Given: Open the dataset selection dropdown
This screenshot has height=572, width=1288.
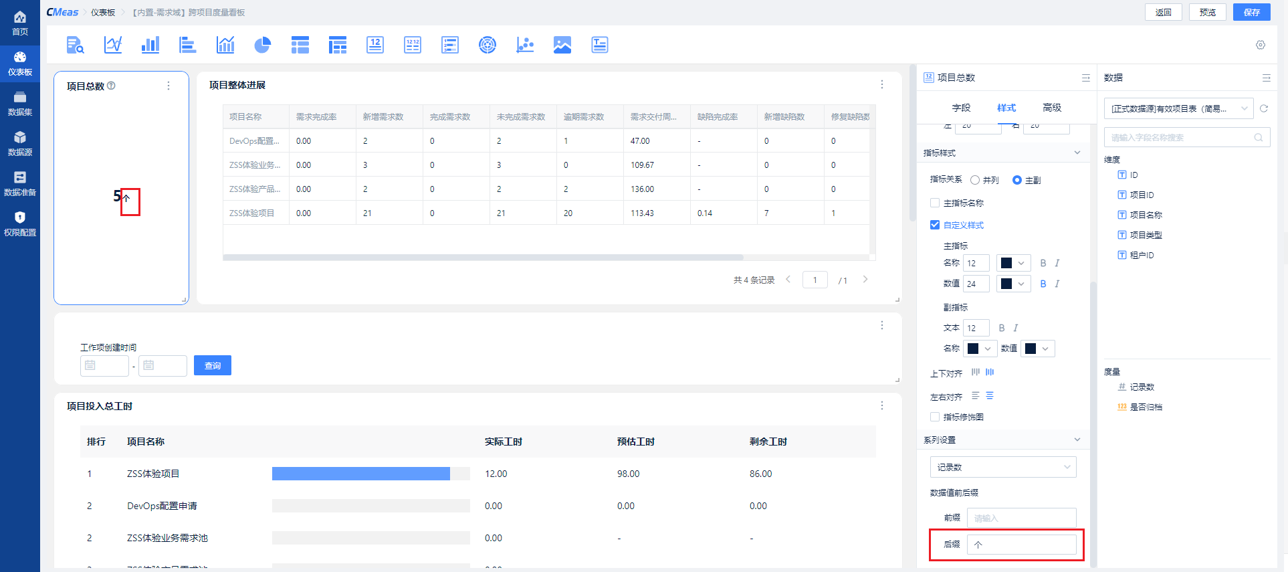Looking at the screenshot, I should (x=1179, y=108).
